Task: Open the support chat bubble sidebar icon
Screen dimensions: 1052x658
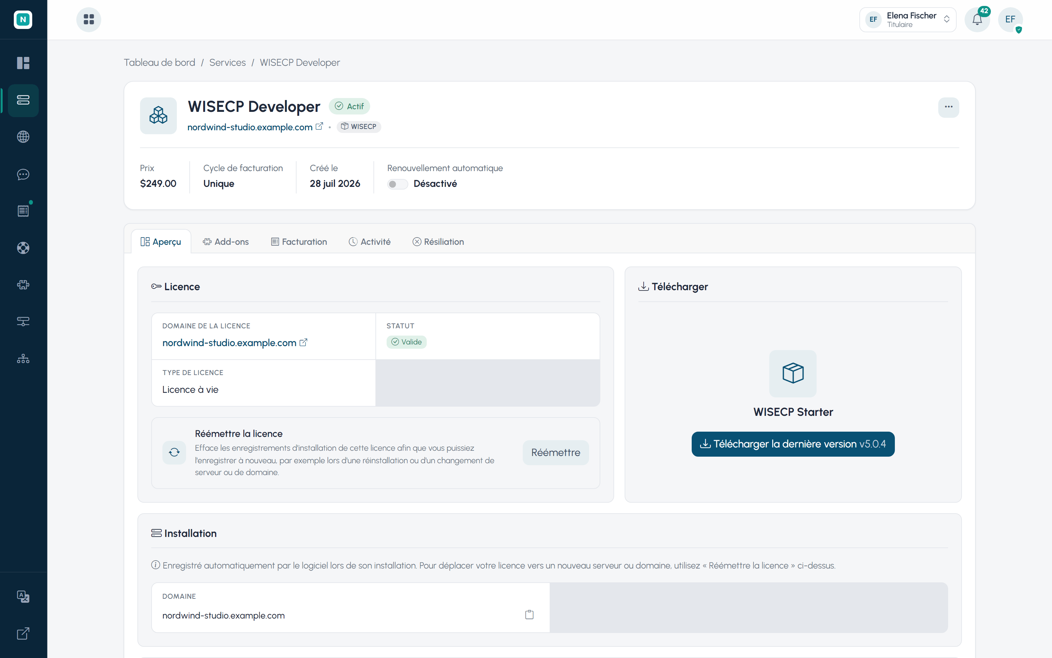Action: tap(23, 174)
